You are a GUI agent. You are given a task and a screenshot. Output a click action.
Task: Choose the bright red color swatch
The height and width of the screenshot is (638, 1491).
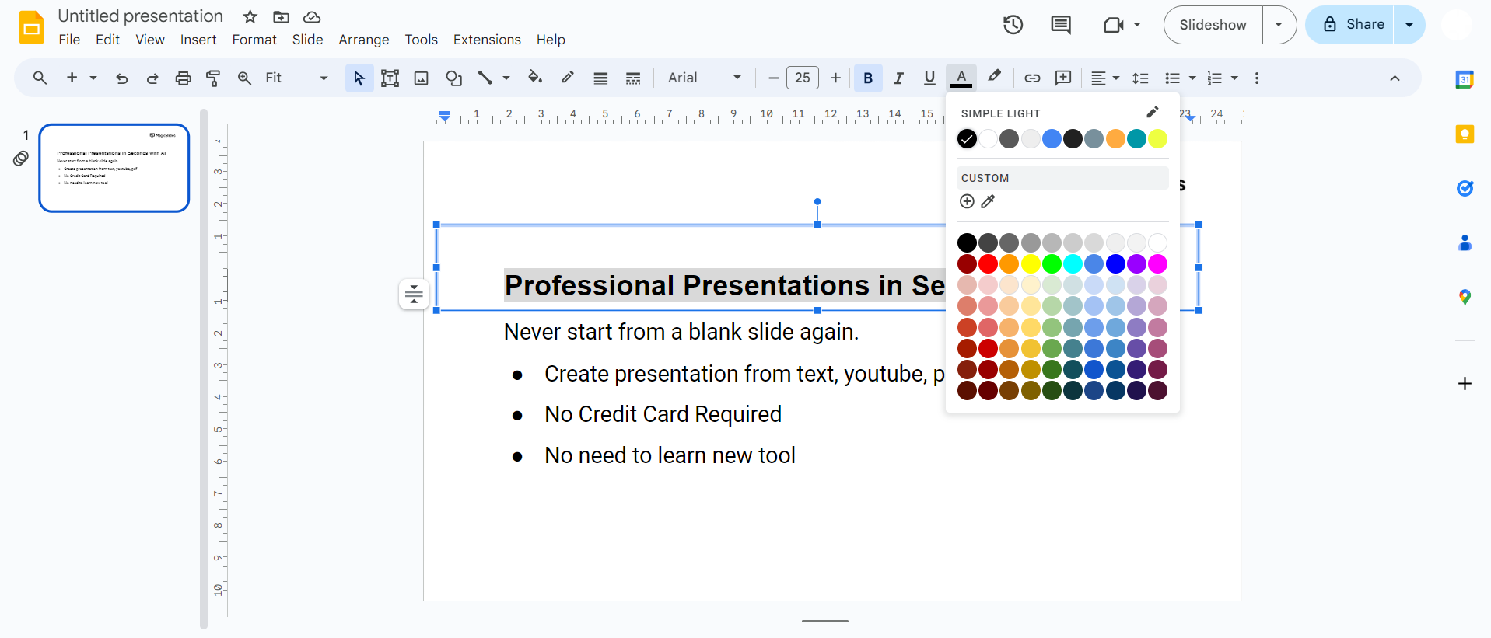(988, 264)
